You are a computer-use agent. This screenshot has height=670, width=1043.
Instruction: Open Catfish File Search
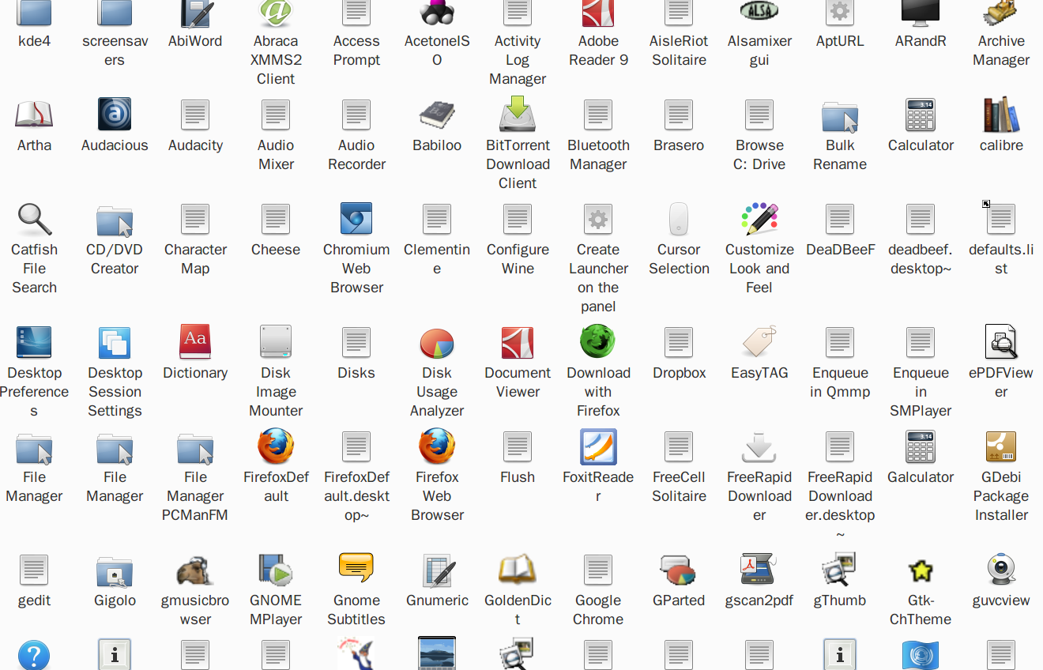coord(34,219)
